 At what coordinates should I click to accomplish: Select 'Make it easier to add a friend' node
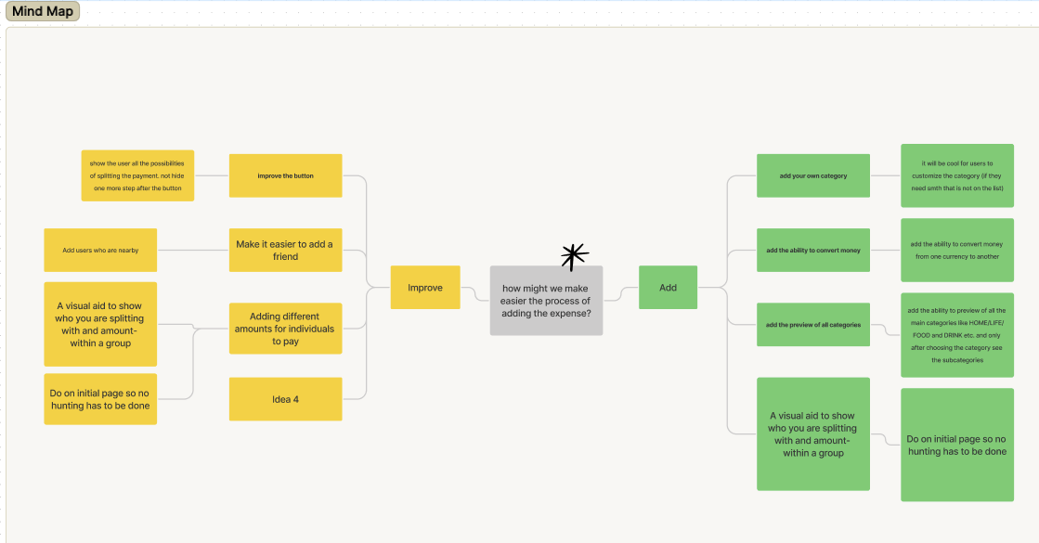click(x=285, y=250)
